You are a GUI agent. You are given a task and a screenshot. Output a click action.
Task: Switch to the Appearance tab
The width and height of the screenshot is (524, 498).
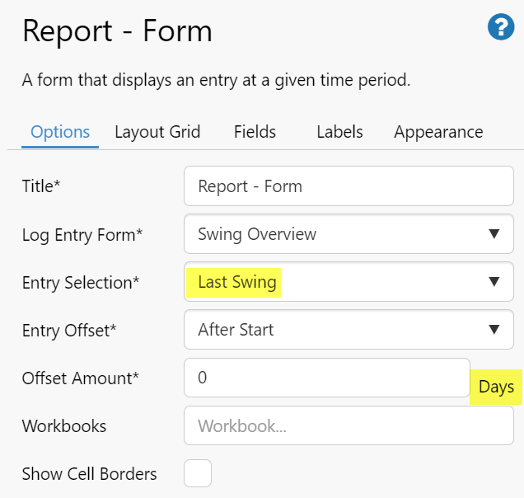438,132
